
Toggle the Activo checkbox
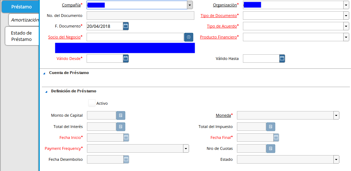point(92,103)
